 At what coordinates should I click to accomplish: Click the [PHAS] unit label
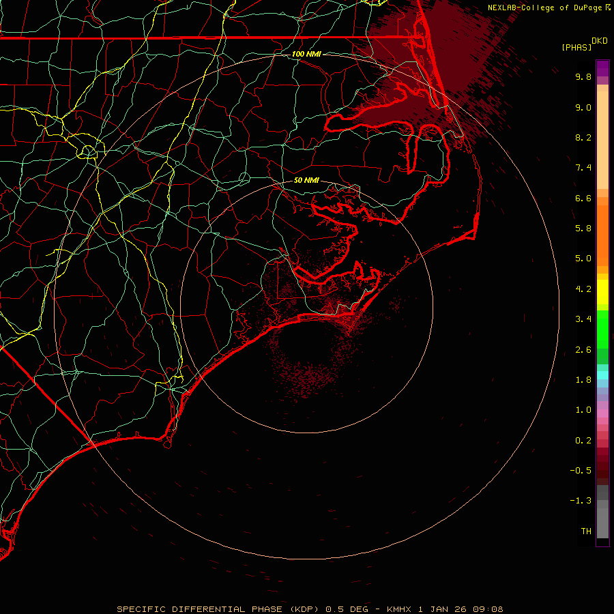576,47
